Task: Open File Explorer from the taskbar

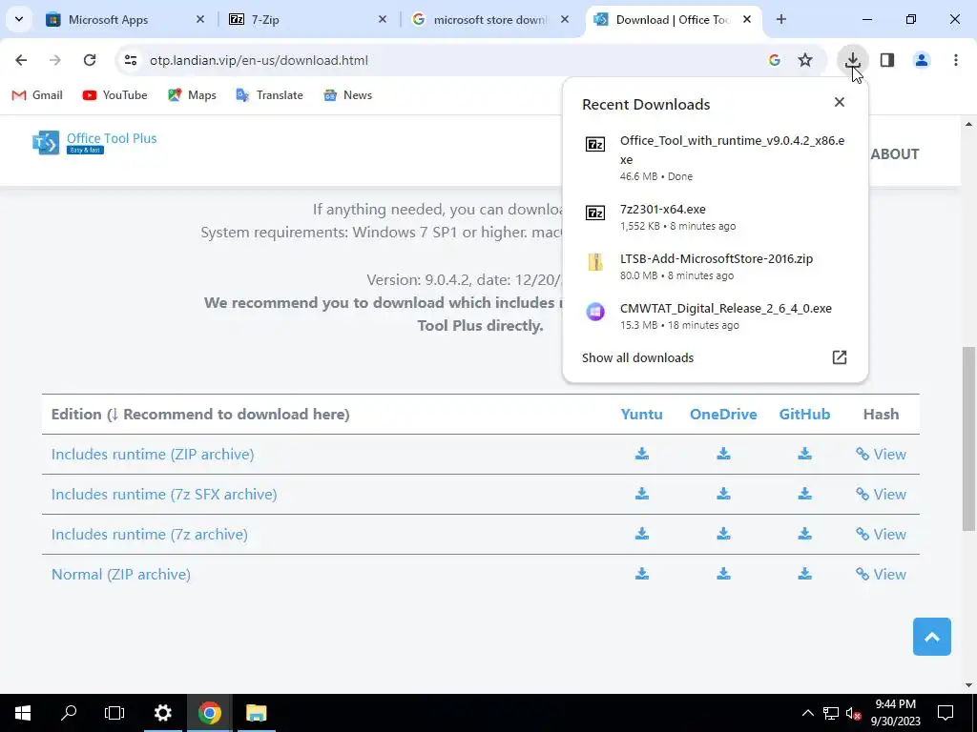Action: (x=256, y=713)
